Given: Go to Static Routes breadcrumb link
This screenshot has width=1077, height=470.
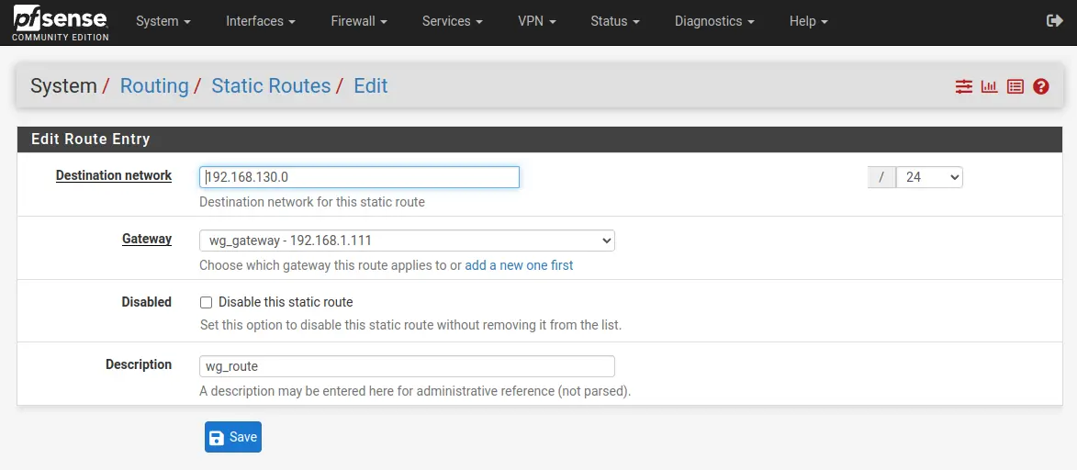Looking at the screenshot, I should tap(271, 86).
